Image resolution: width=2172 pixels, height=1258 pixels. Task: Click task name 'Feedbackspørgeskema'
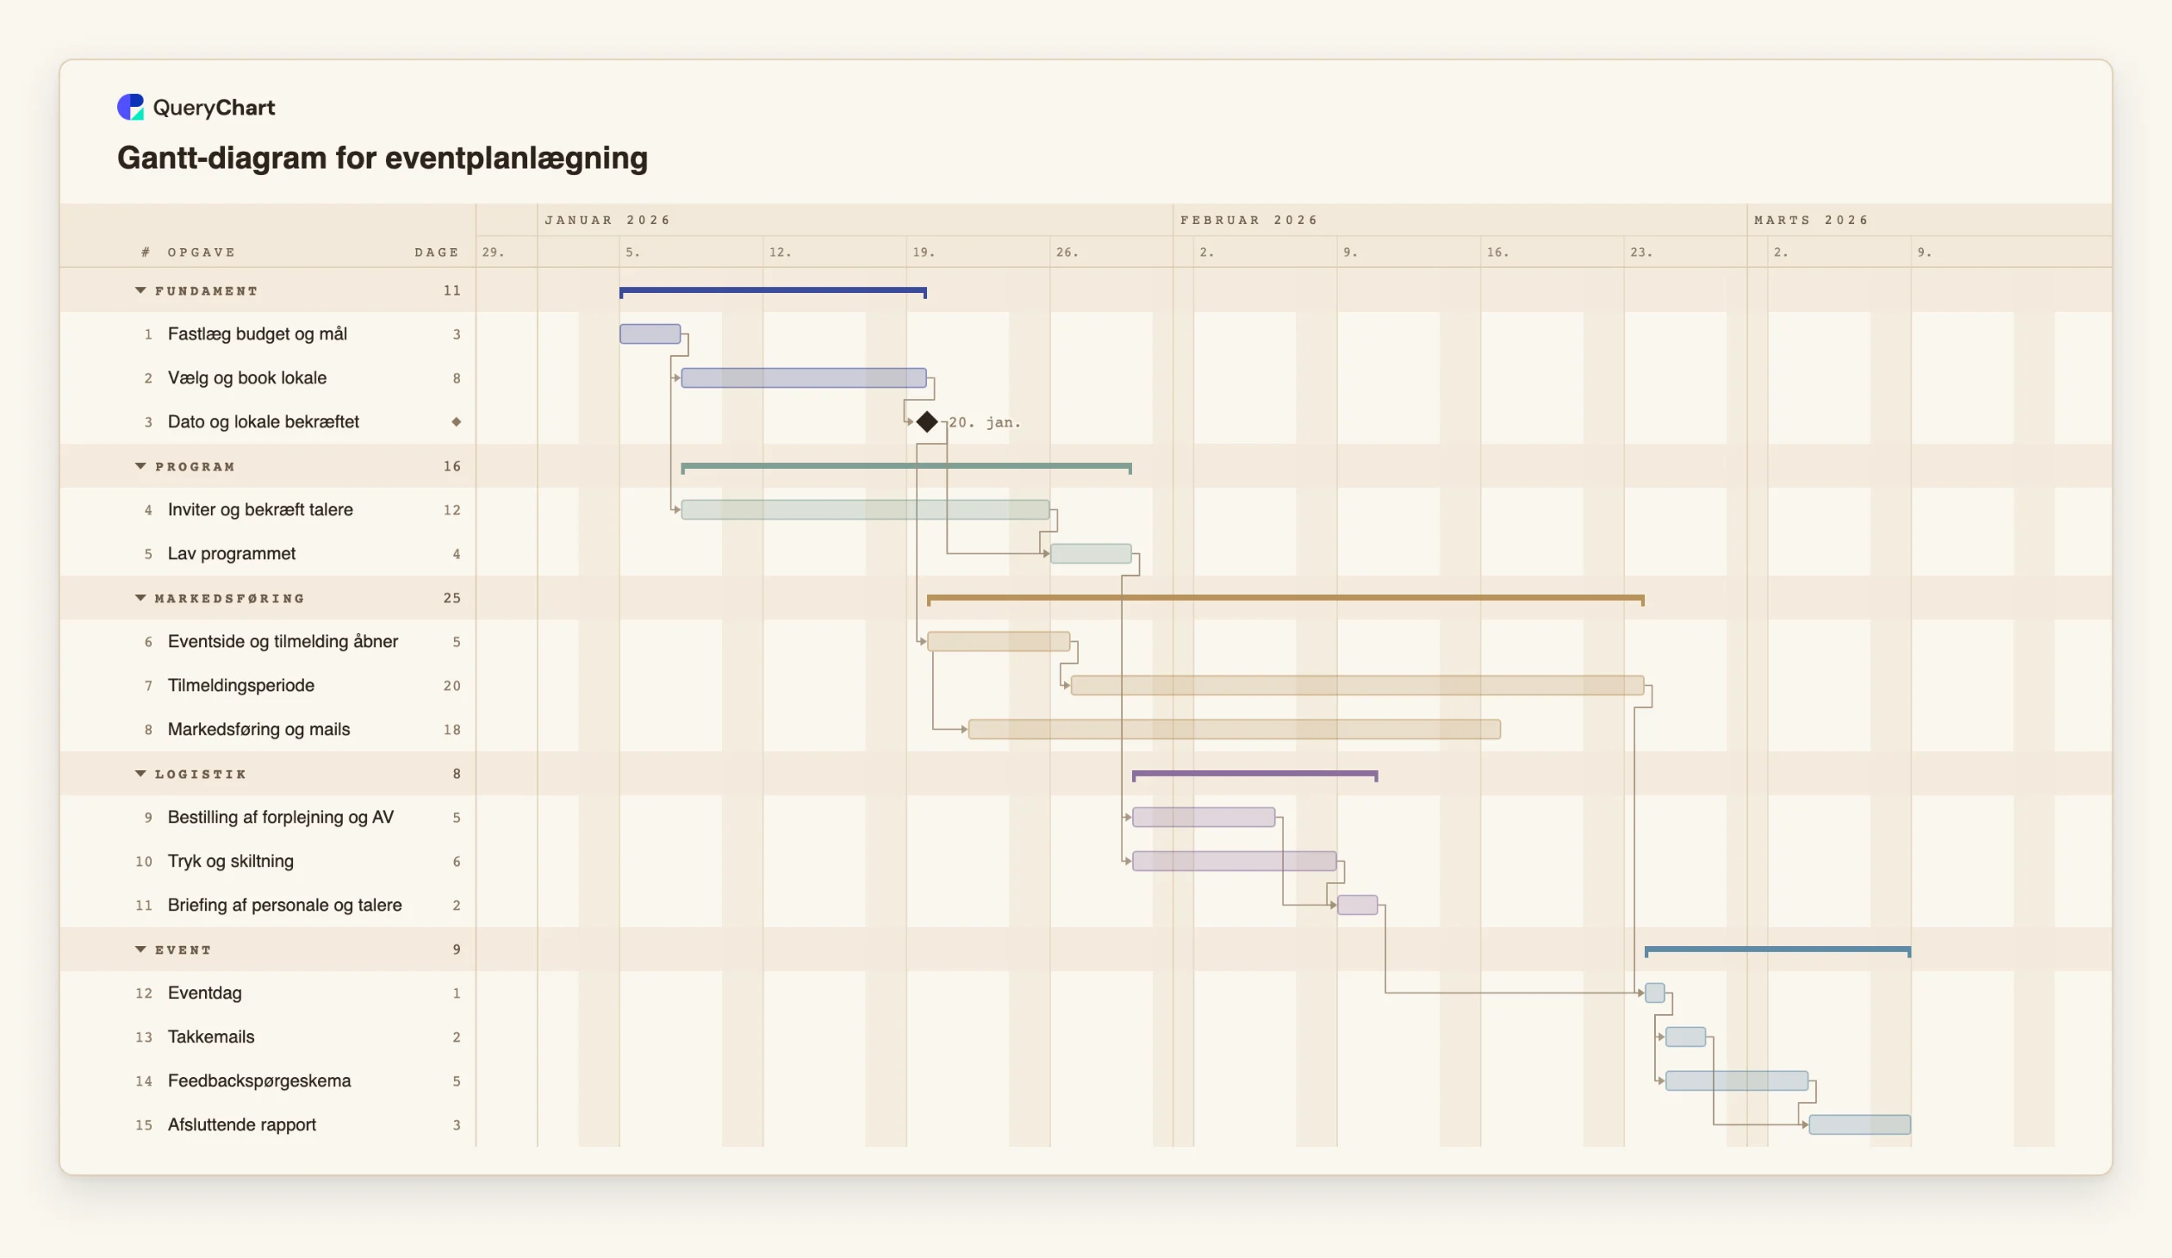coord(258,1081)
